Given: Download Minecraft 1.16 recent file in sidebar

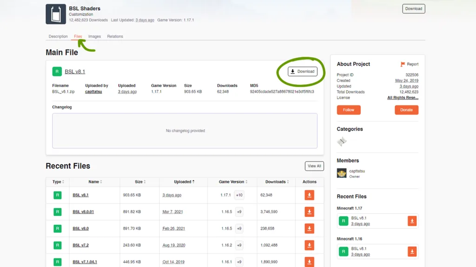Looking at the screenshot, I should click(412, 252).
